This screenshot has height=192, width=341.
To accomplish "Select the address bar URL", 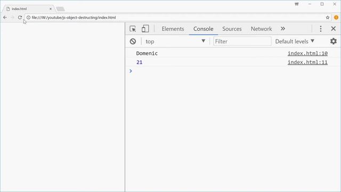I will [x=74, y=18].
